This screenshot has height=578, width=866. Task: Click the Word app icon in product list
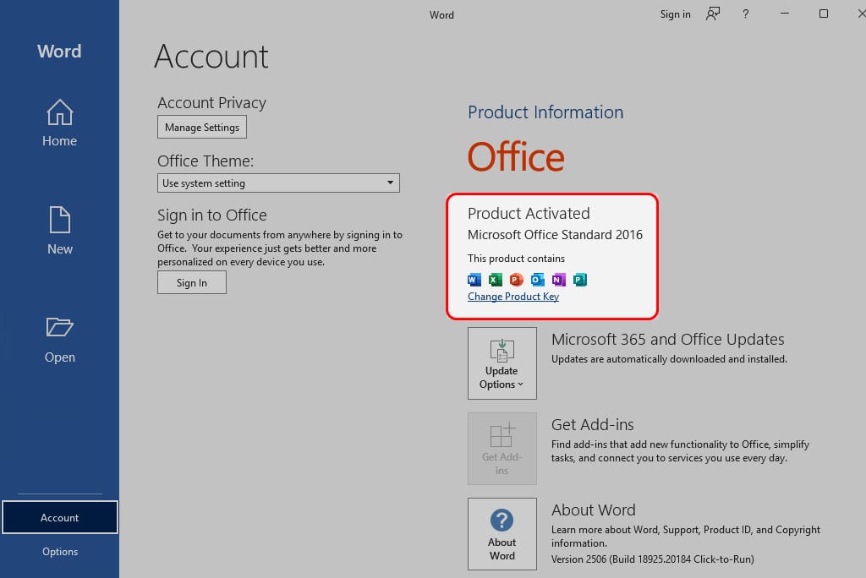tap(474, 280)
